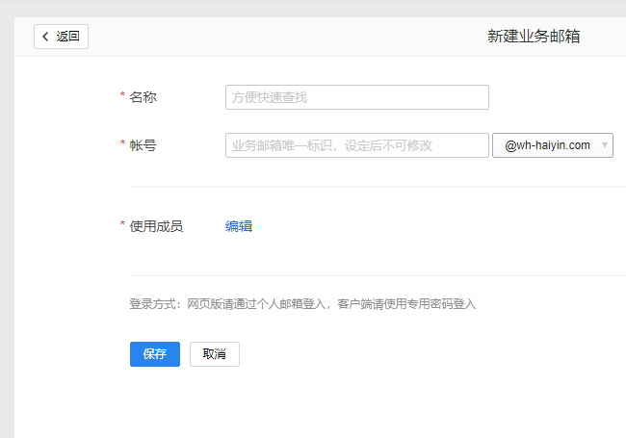Click the 帐号 field label

[x=143, y=145]
